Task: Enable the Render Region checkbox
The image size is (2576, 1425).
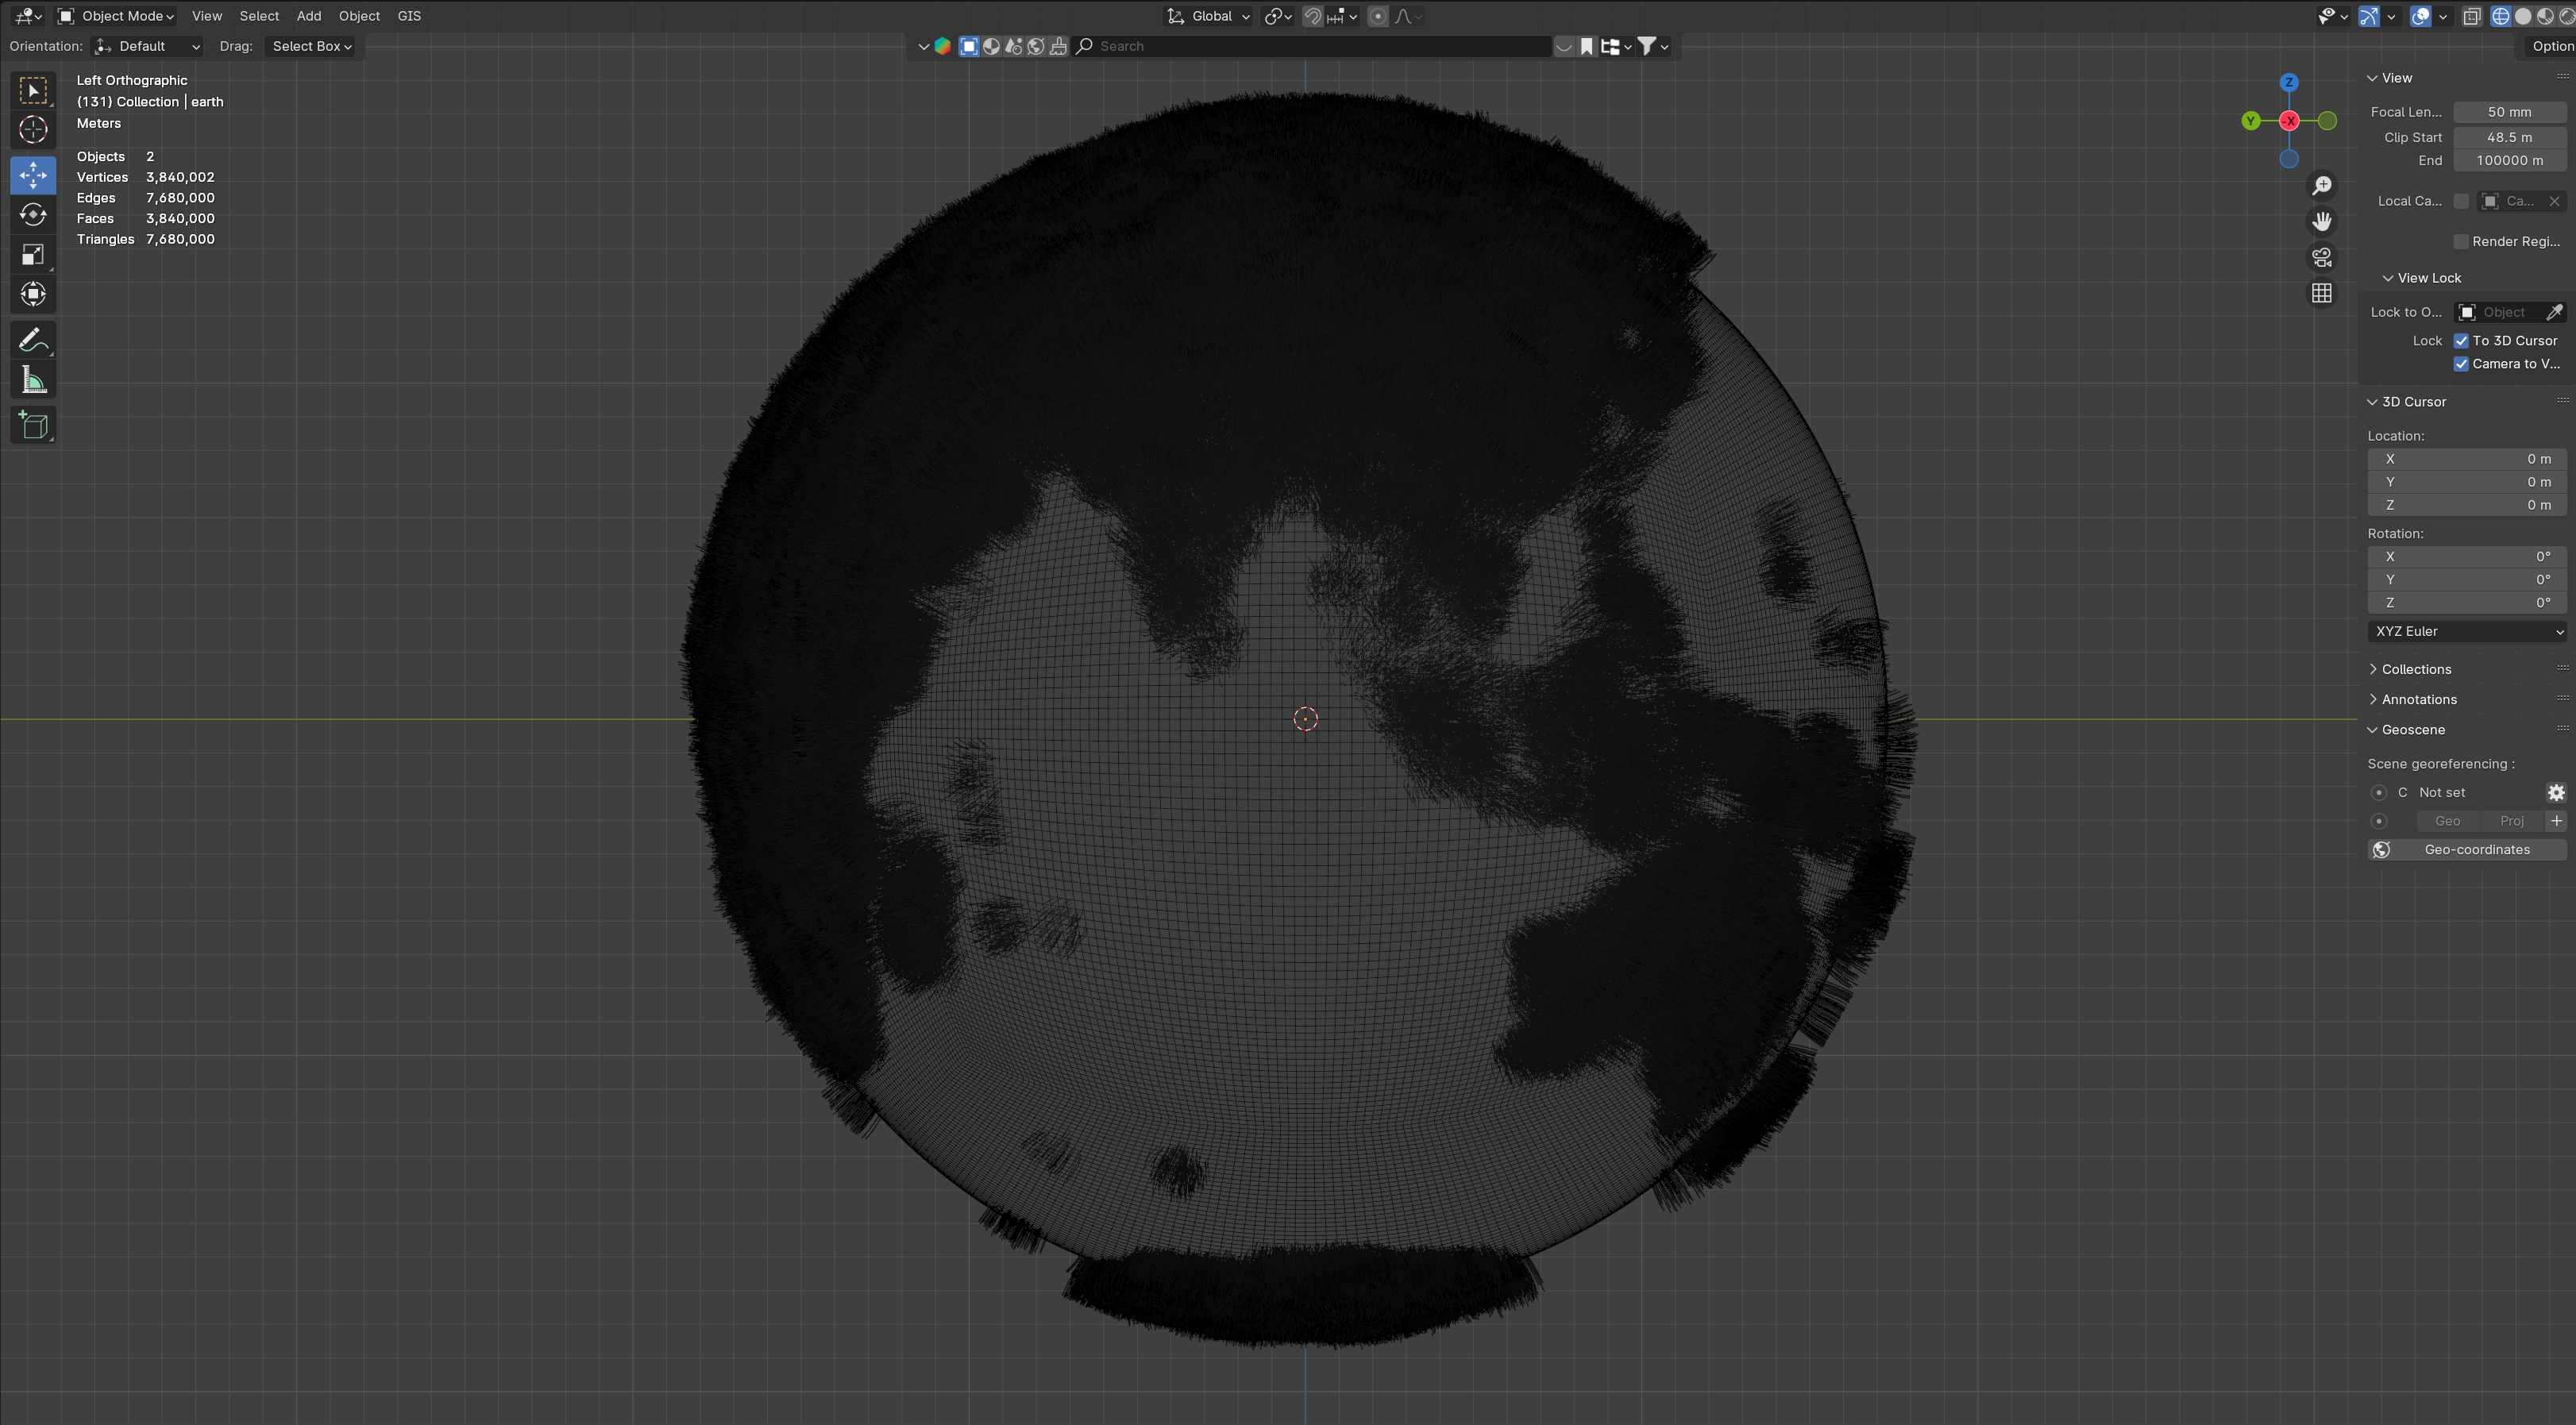Action: click(2461, 242)
